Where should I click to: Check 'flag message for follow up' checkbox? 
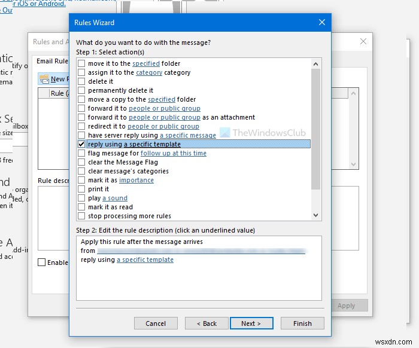point(81,153)
